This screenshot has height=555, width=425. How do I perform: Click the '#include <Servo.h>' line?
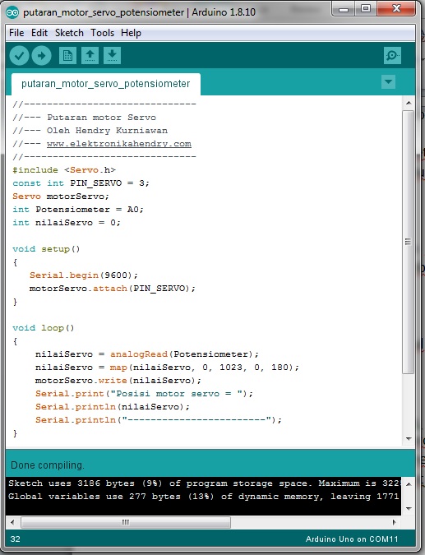click(x=64, y=170)
